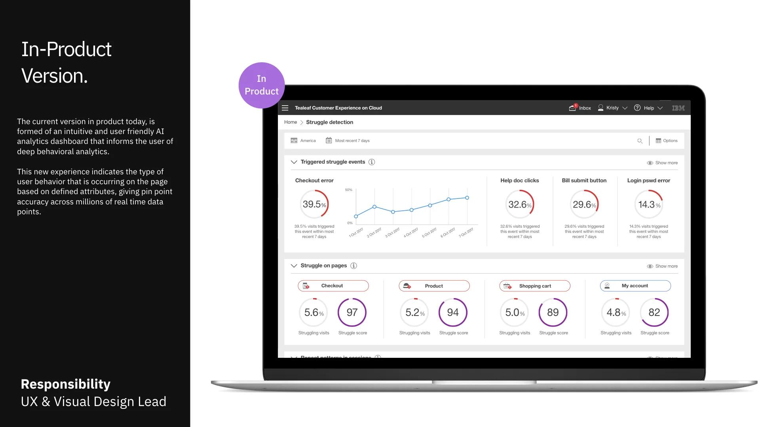Click the 7 Oct 2017 chart data point

click(467, 198)
